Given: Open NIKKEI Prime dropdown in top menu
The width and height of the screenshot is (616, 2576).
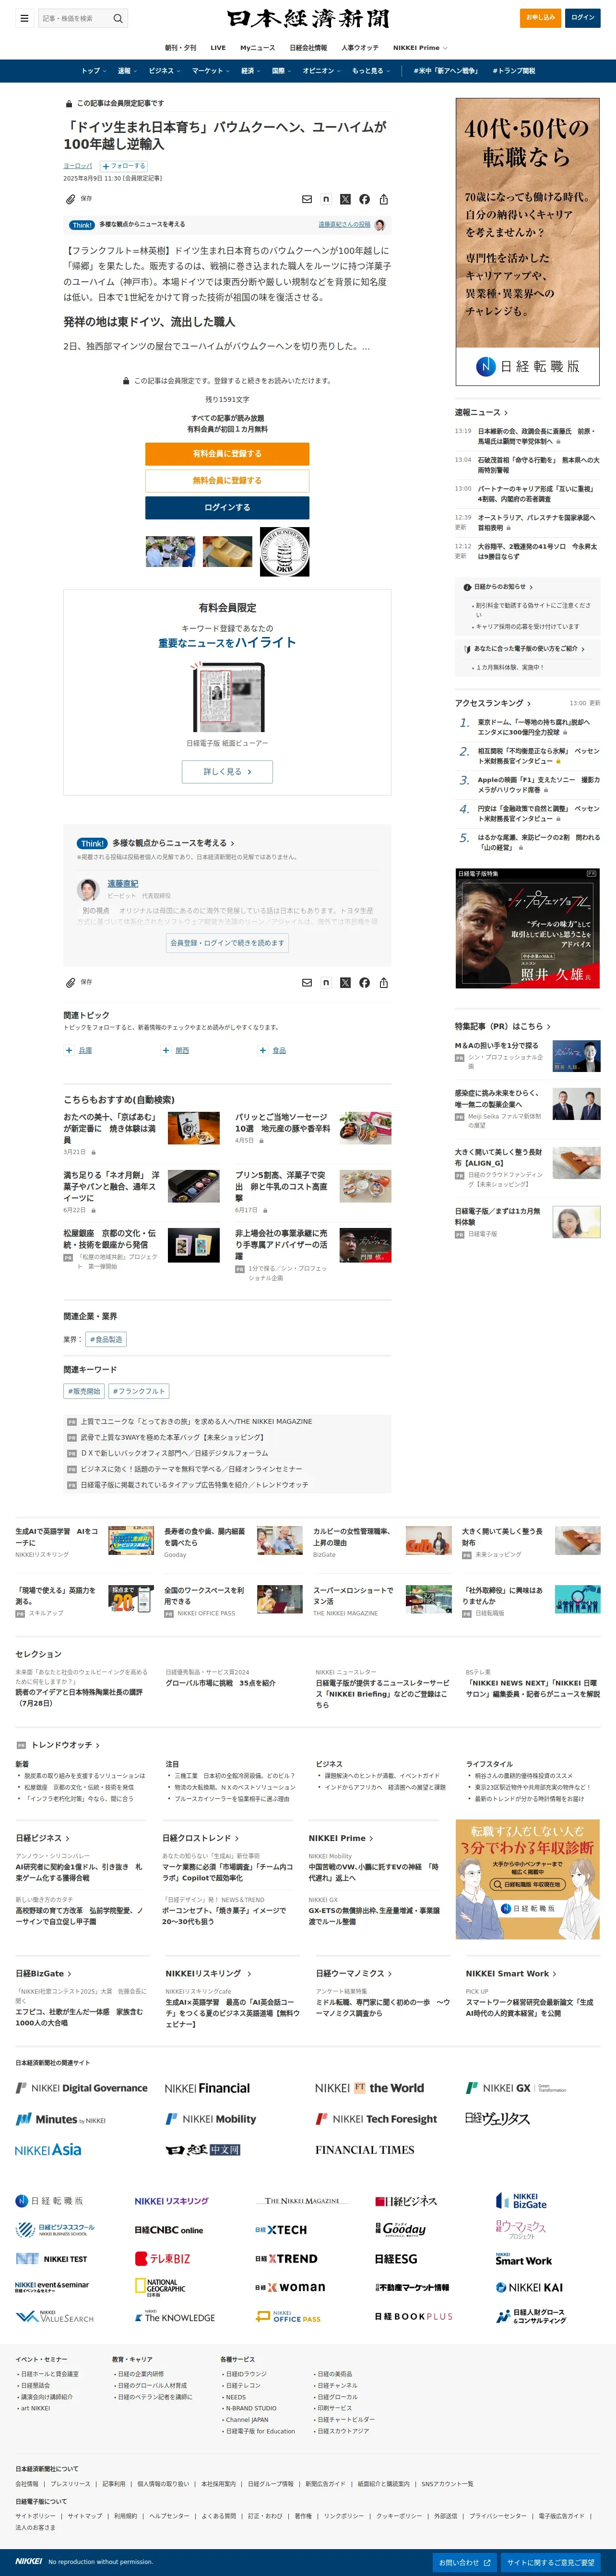Looking at the screenshot, I should [x=420, y=48].
